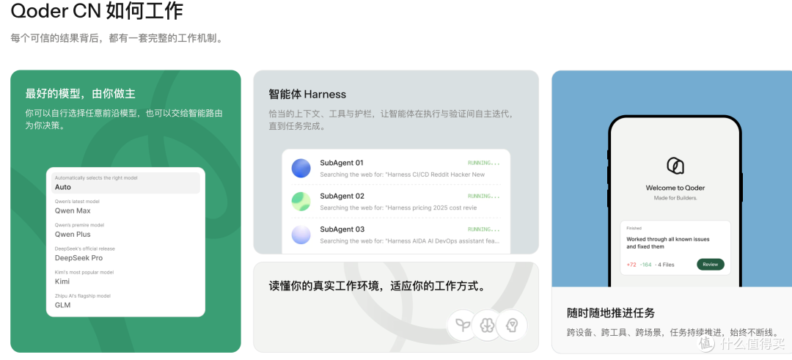792x360 pixels.
Task: Click the '智能体 Harness' card title
Action: [x=307, y=94]
